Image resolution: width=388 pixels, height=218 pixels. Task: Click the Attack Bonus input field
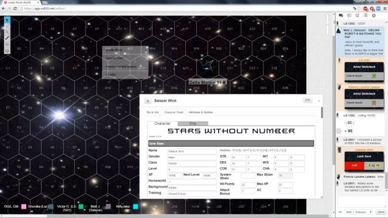click(248, 191)
